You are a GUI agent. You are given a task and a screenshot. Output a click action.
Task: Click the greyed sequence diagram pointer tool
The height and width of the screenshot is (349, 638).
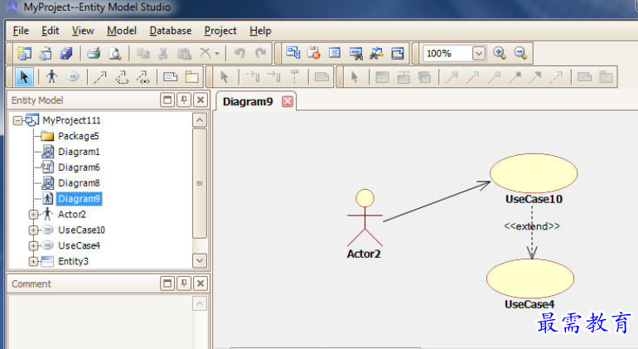(225, 76)
